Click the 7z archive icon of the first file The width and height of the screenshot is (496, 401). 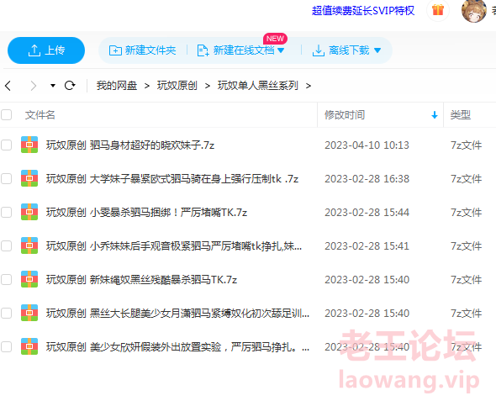pyautogui.click(x=29, y=145)
